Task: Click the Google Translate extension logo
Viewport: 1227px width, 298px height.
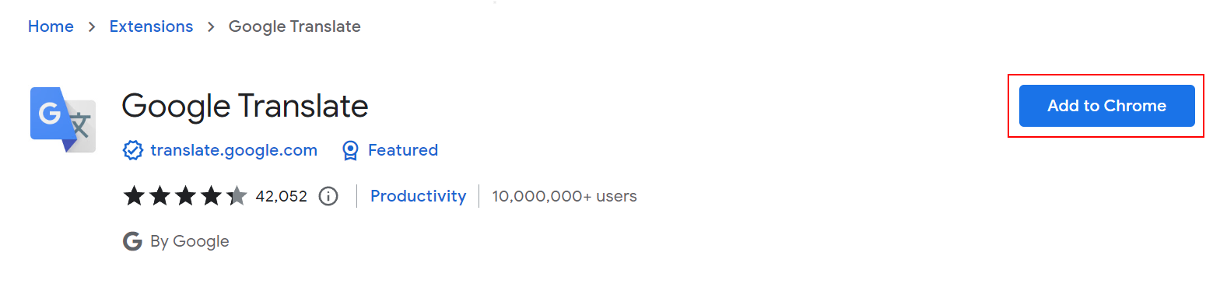Action: 63,119
